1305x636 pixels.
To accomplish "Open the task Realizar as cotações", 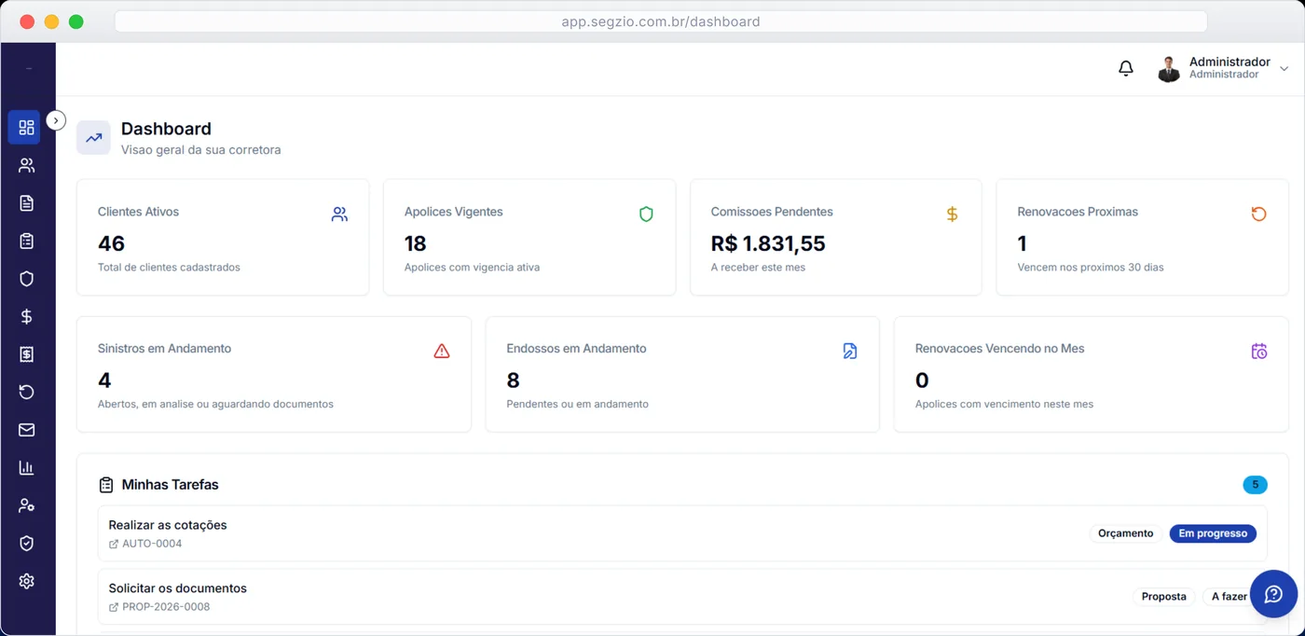I will tap(168, 525).
